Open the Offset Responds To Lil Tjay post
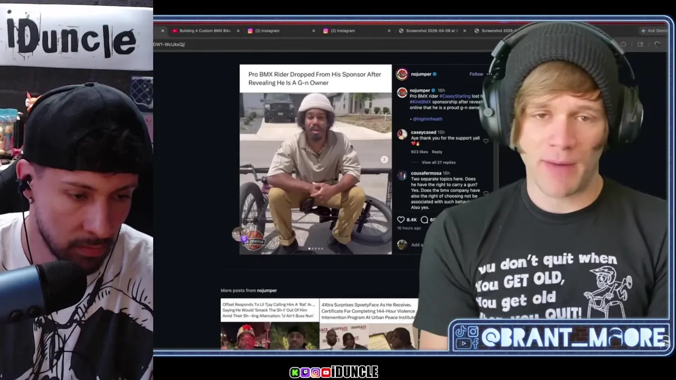Viewport: 676px width, 380px height. click(x=270, y=324)
